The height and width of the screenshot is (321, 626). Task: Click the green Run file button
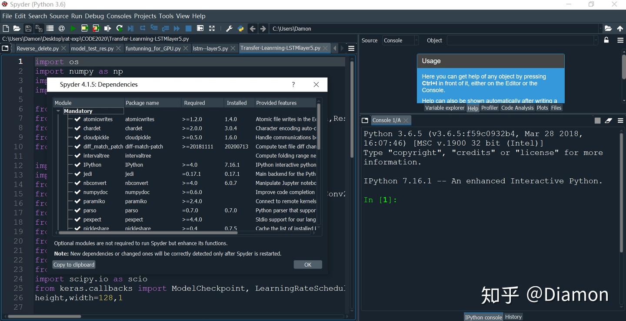point(73,29)
